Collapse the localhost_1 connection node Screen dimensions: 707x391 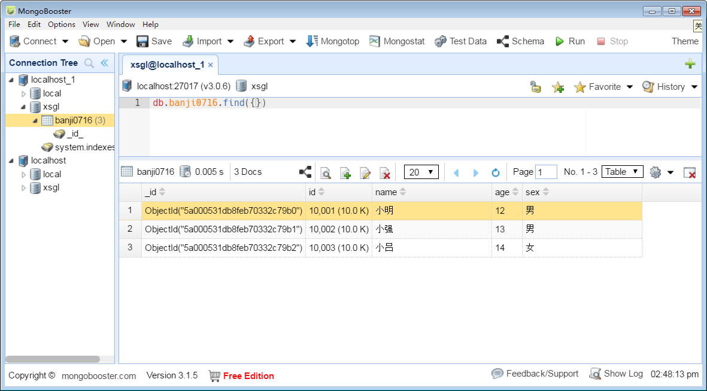[x=11, y=80]
